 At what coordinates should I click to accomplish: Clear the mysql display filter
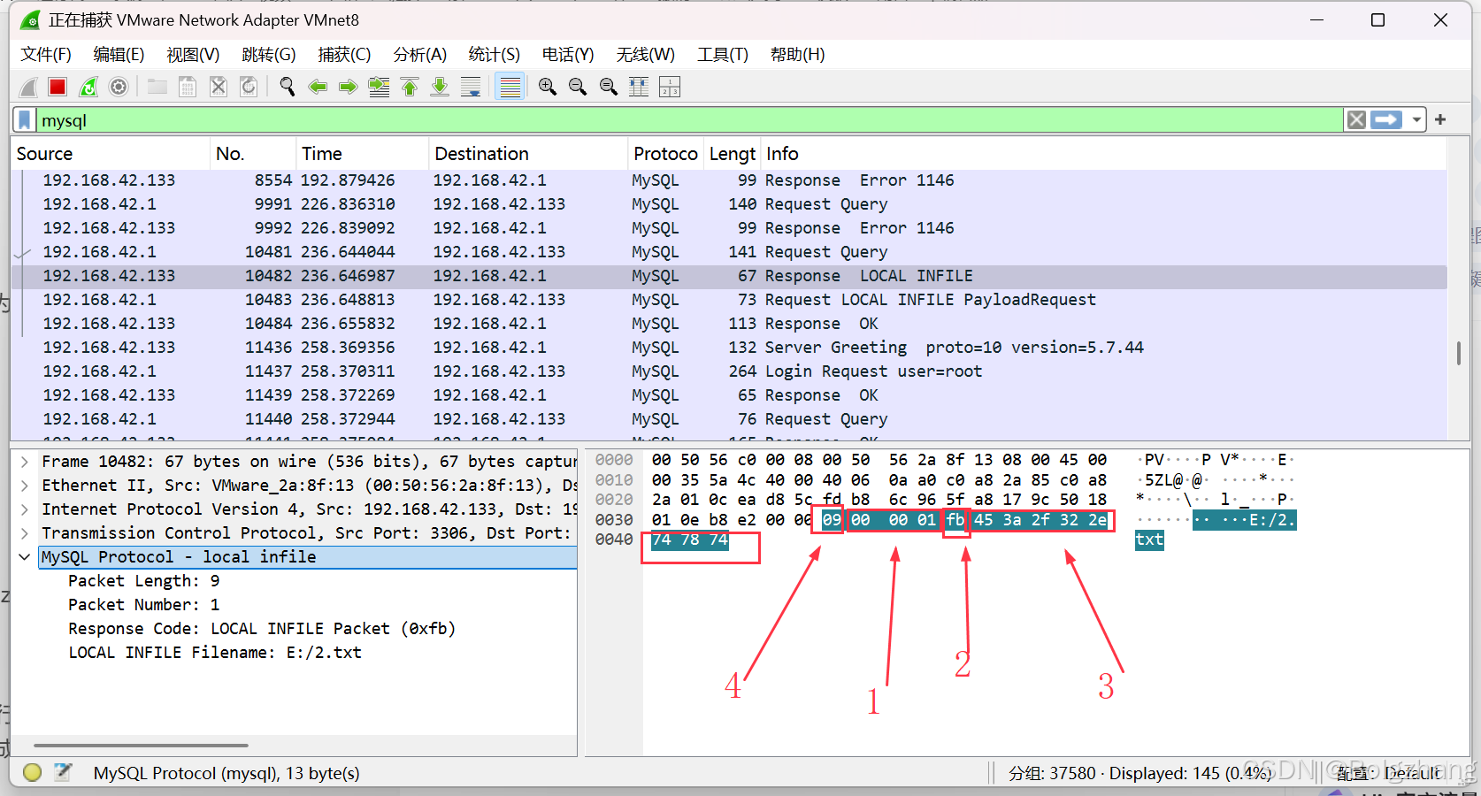[1356, 120]
